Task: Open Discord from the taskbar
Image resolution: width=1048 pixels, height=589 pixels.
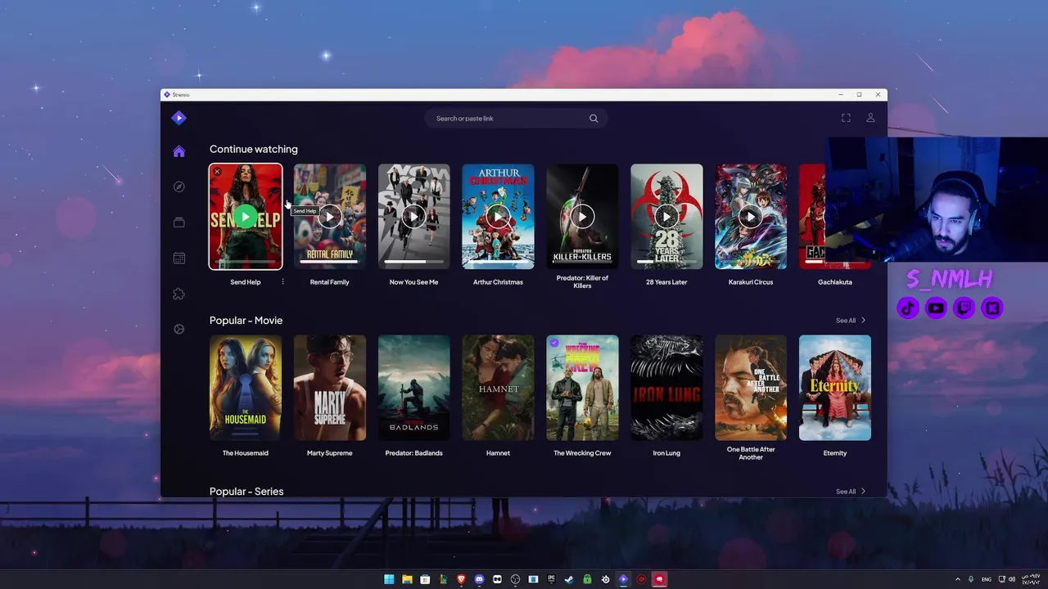Action: tap(479, 579)
